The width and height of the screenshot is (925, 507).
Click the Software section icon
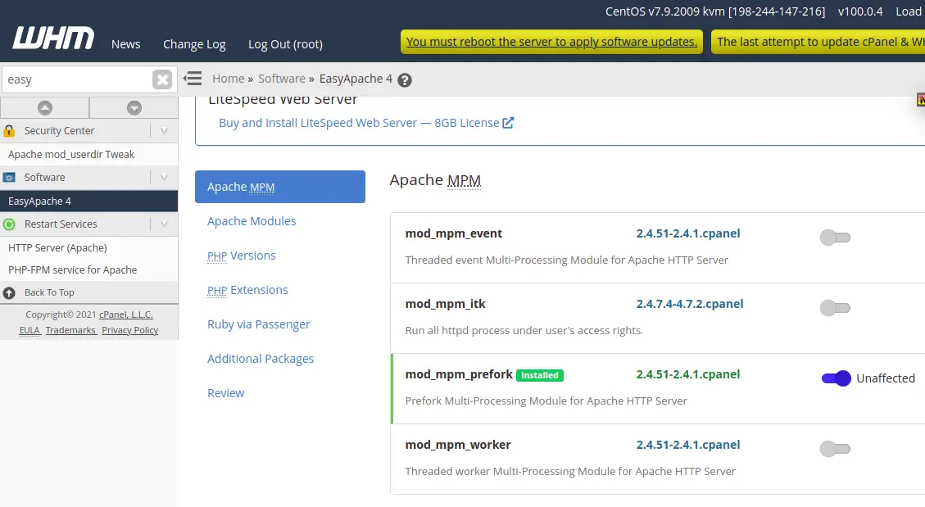(x=9, y=178)
